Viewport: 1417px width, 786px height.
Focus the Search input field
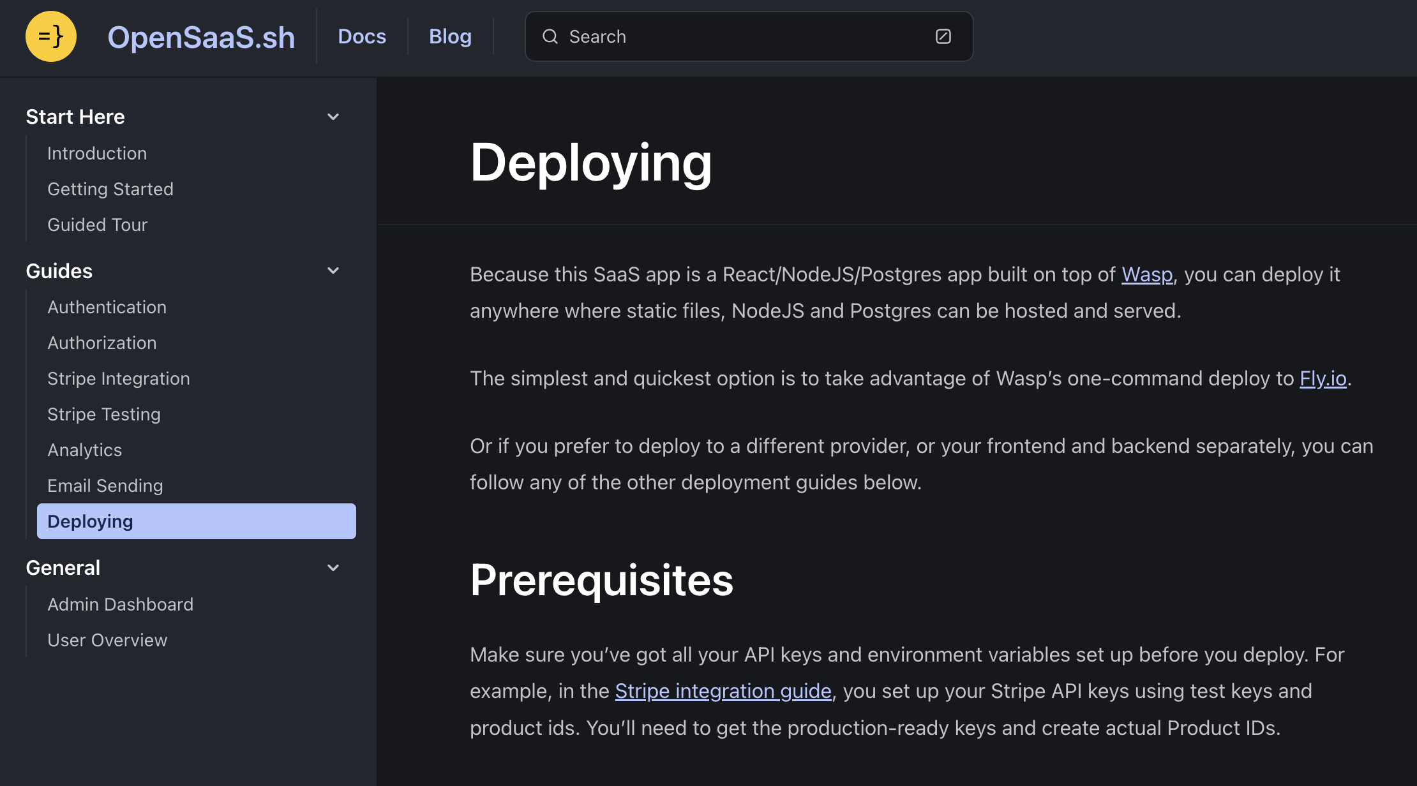[x=749, y=36]
